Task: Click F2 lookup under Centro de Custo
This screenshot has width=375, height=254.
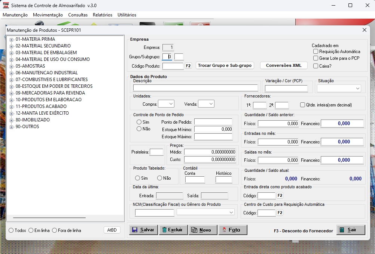Action: (280, 213)
